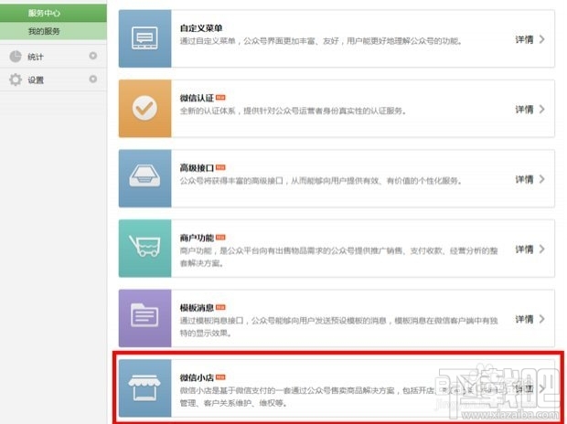
Task: Select the 微信认证 checkmark icon
Action: tap(144, 108)
